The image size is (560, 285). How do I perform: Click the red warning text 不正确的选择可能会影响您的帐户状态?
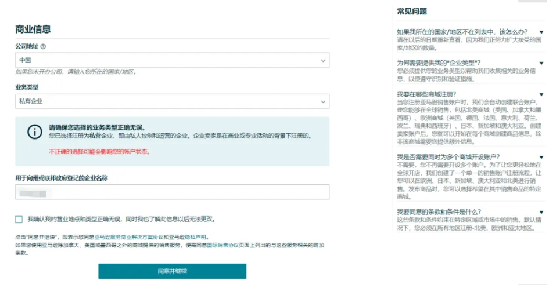pyautogui.click(x=100, y=152)
